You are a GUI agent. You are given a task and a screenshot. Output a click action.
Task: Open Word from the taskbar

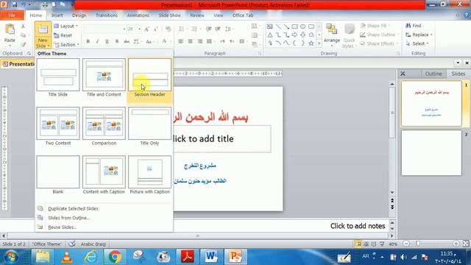pyautogui.click(x=211, y=257)
